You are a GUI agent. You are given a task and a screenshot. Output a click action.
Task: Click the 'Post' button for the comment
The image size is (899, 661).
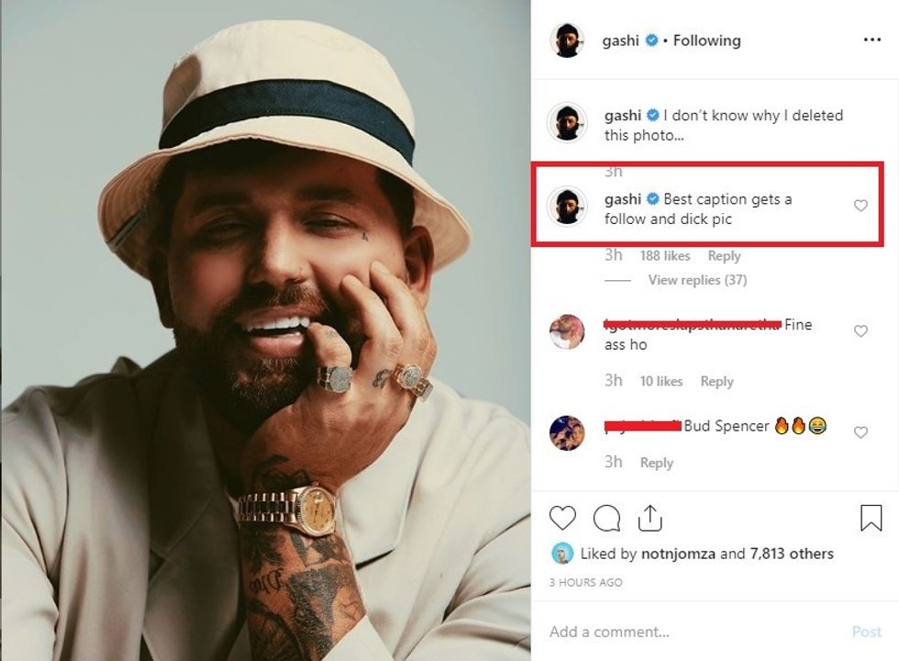[866, 631]
